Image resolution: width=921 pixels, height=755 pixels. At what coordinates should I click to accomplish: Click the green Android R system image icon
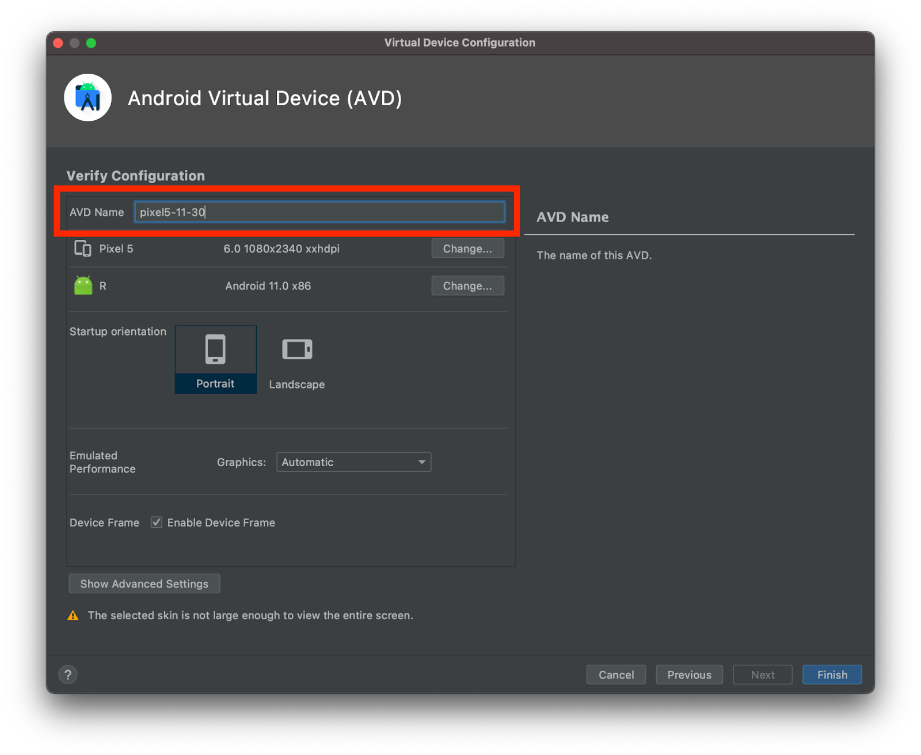tap(83, 285)
